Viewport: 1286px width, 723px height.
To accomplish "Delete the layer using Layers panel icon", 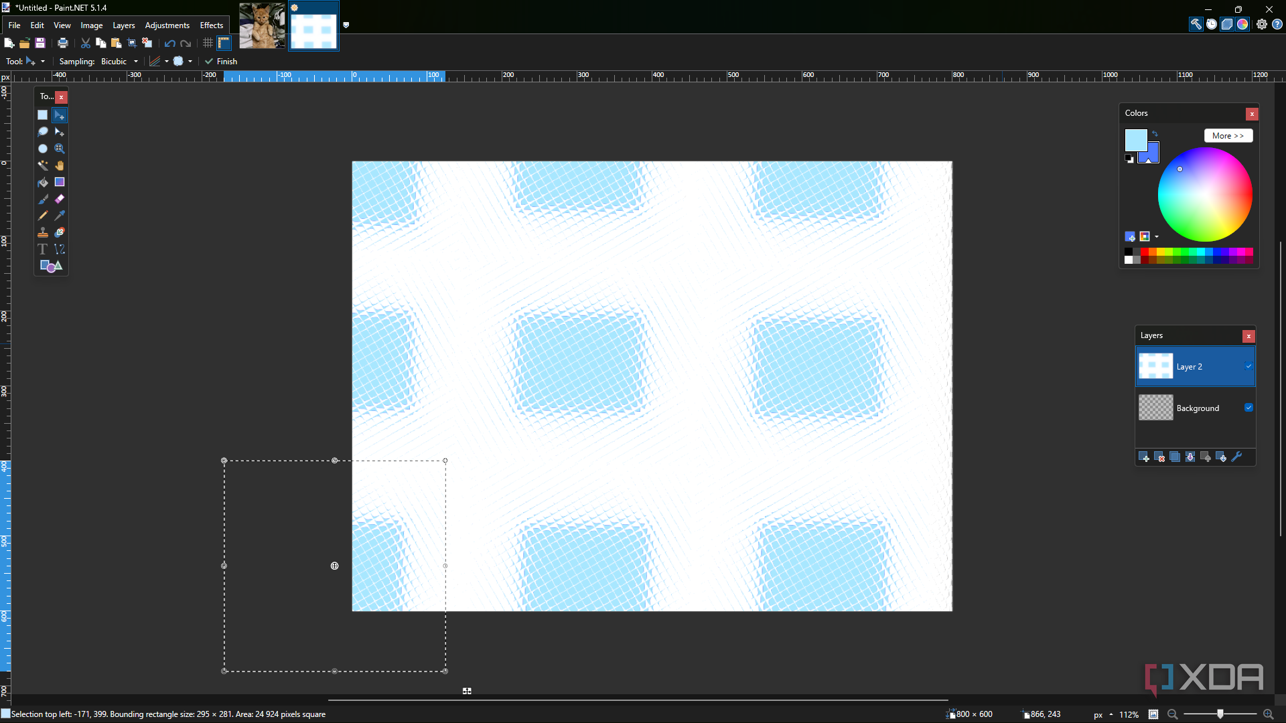I will [x=1159, y=457].
